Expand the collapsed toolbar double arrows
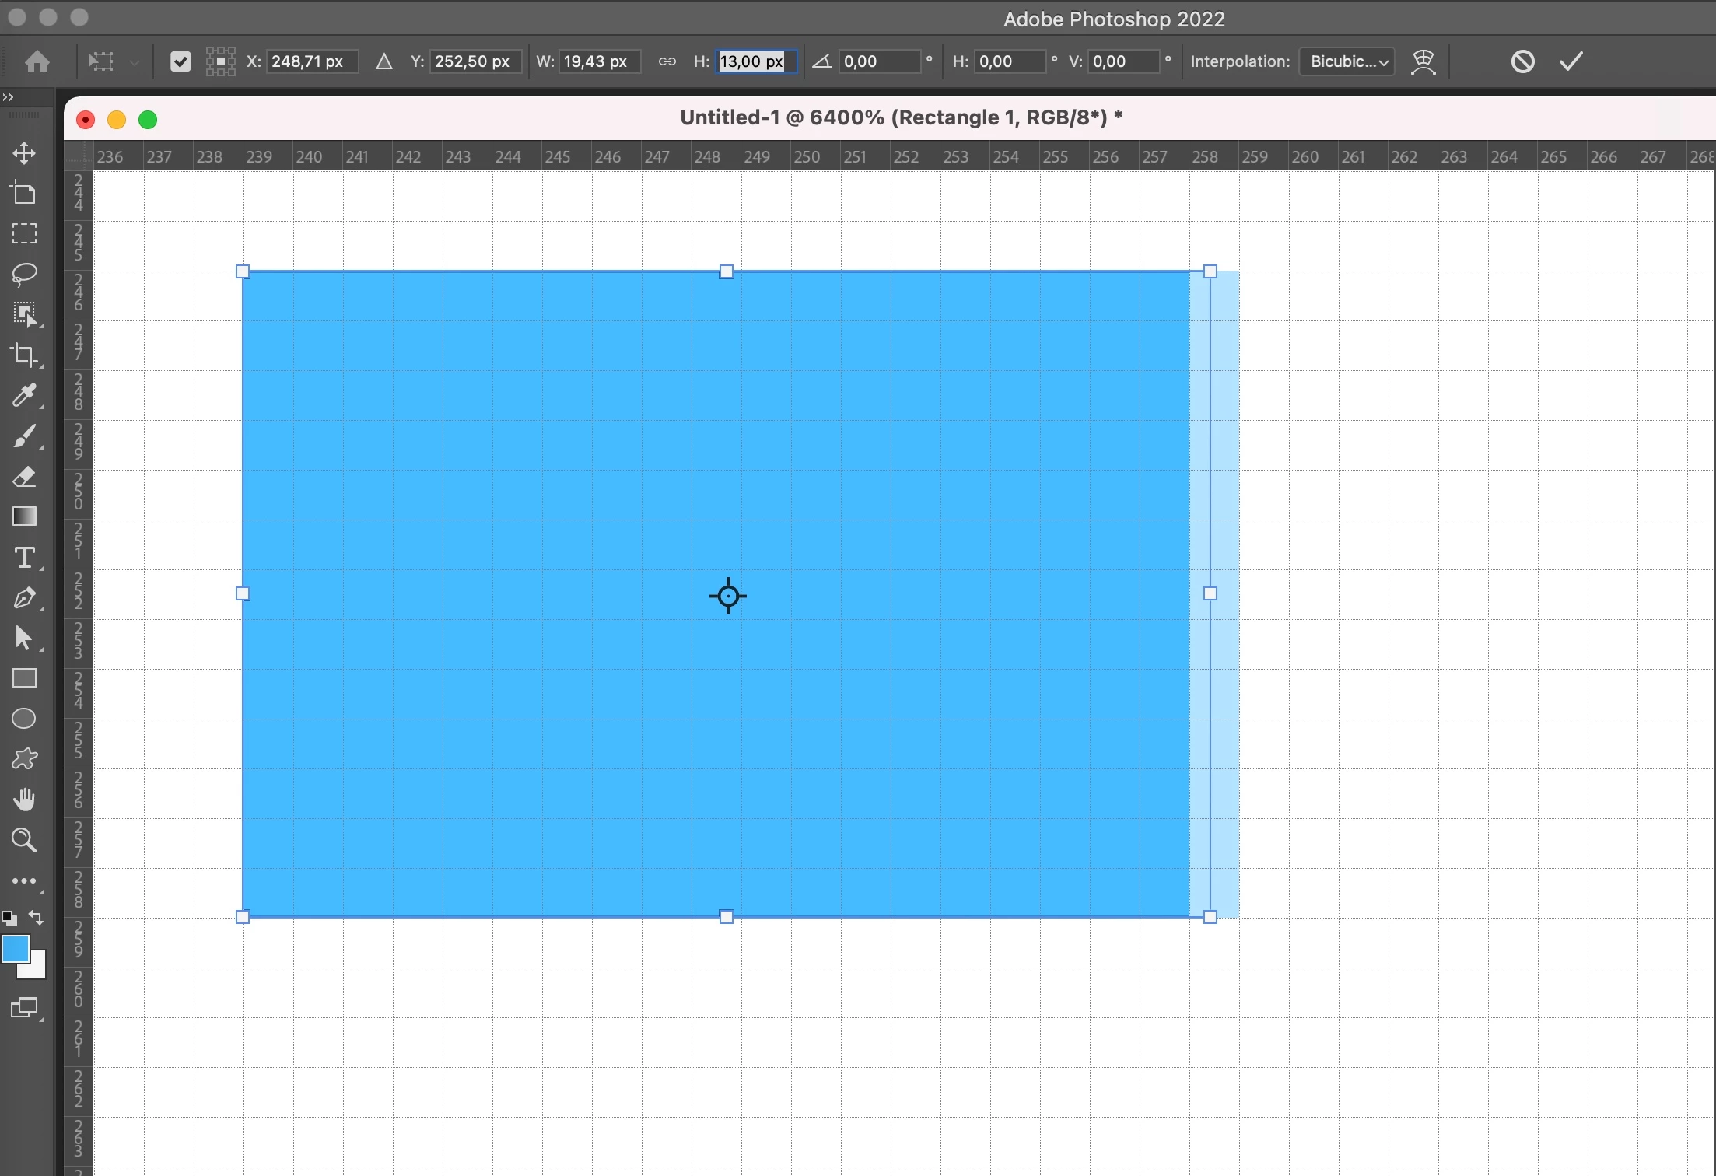The height and width of the screenshot is (1176, 1716). 9,97
